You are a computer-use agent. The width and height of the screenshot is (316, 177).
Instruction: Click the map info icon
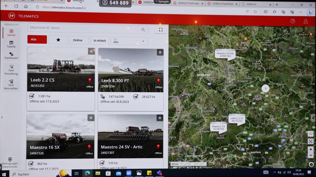tap(311, 165)
